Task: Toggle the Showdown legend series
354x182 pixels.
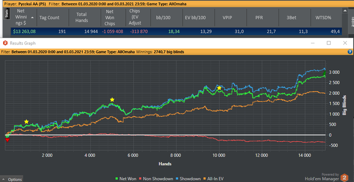Action: pos(188,178)
